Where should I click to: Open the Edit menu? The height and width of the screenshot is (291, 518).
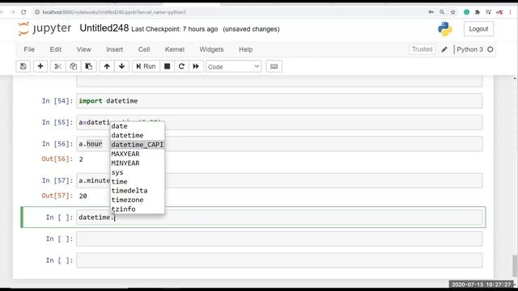click(56, 49)
